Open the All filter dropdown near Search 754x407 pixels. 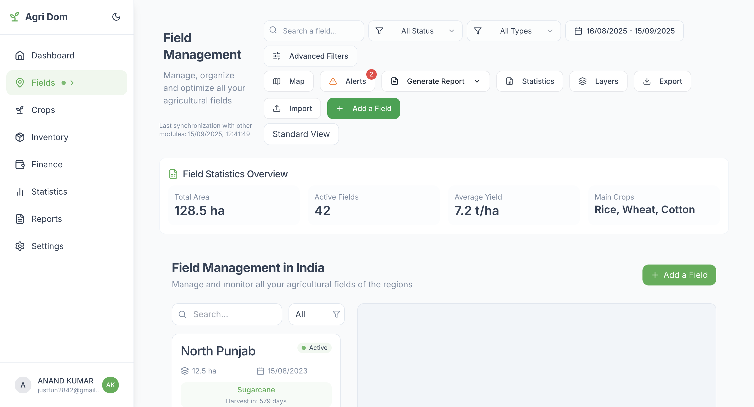click(317, 314)
